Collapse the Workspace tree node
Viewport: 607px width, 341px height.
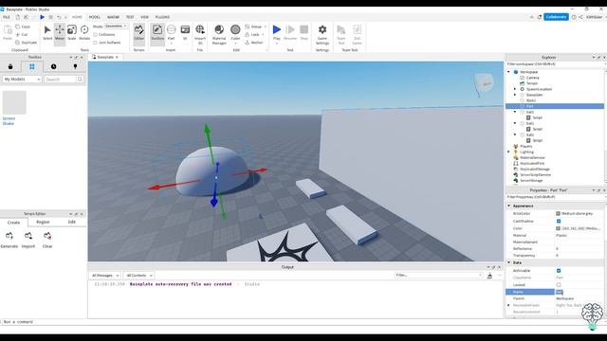[x=508, y=72]
